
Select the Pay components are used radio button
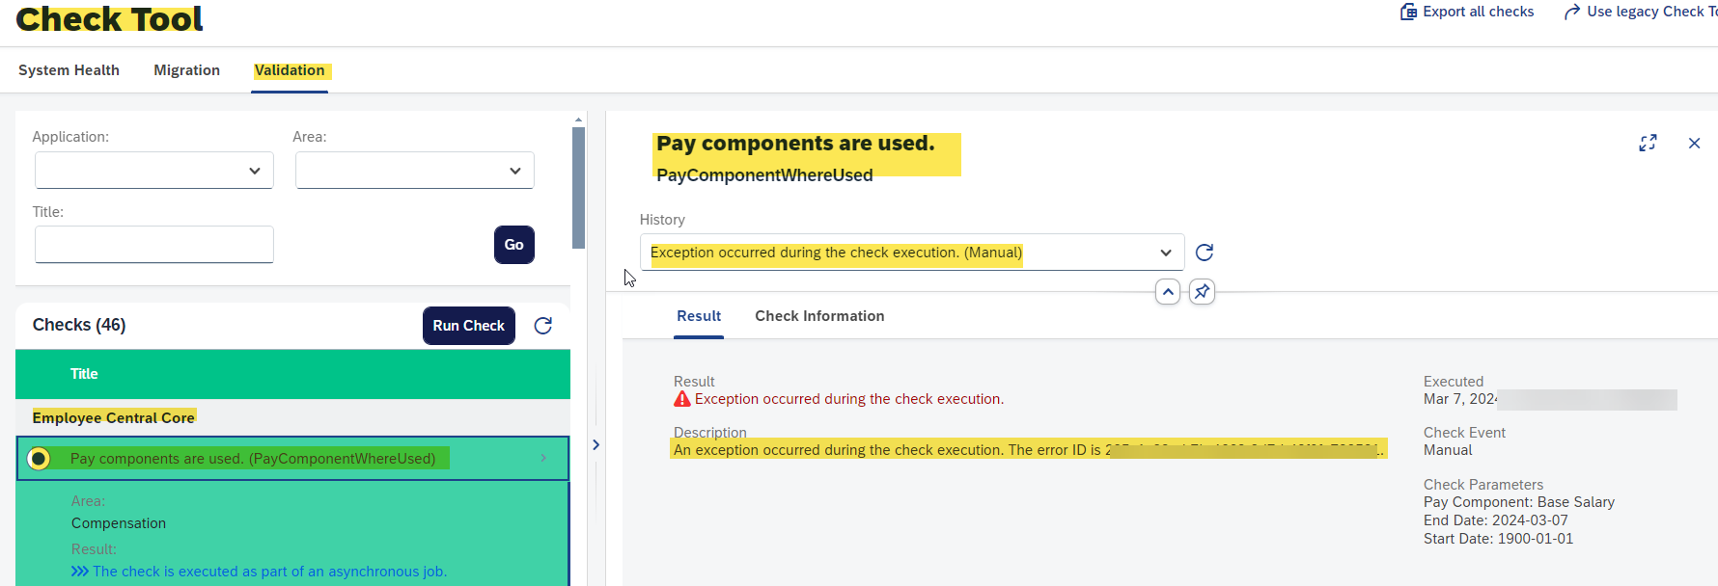(39, 459)
